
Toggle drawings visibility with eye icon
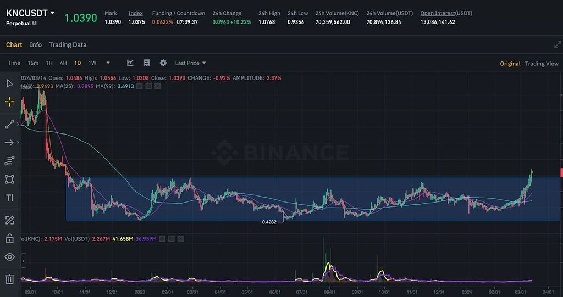pyautogui.click(x=10, y=257)
